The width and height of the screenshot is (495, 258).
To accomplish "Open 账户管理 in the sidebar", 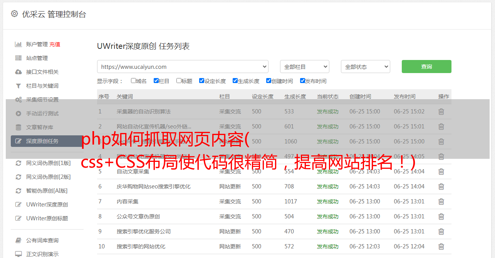I will [x=37, y=44].
